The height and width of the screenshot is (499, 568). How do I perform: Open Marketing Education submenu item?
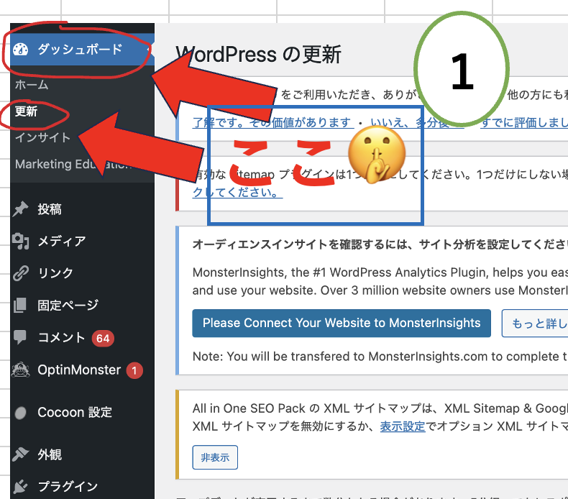(72, 164)
